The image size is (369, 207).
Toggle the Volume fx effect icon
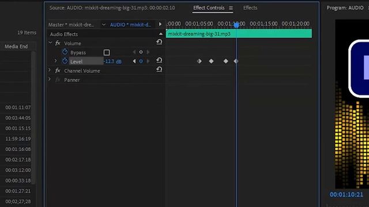(58, 43)
